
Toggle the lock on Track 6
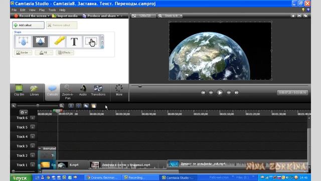point(32,118)
